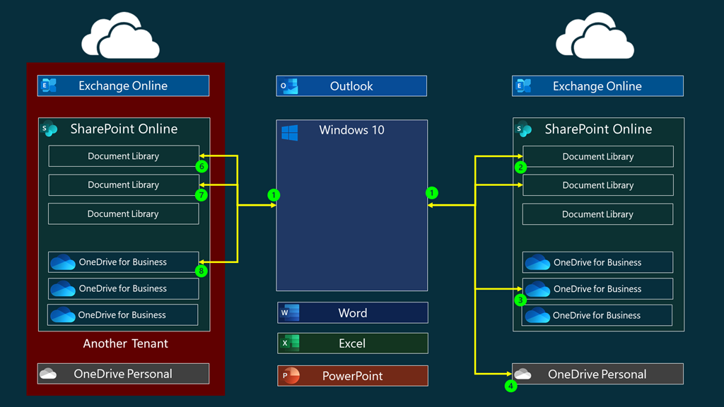This screenshot has height=407, width=724.
Task: Click the Outlook envelope icon
Action: coord(288,86)
